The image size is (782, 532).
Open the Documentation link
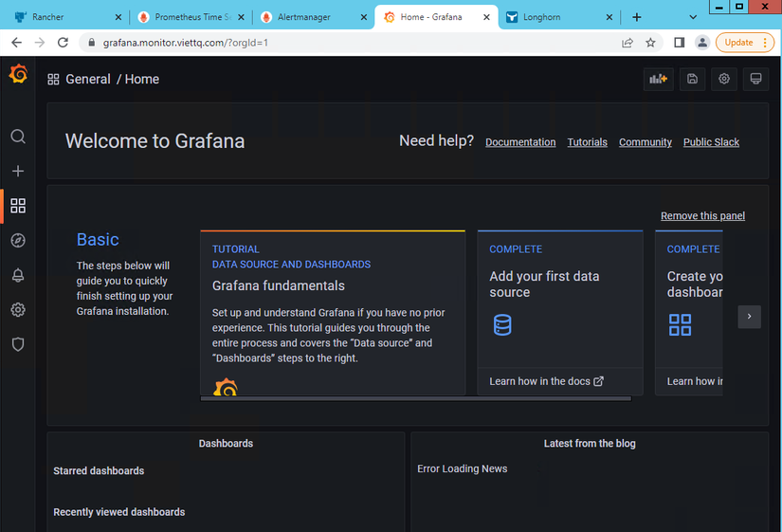pos(520,142)
